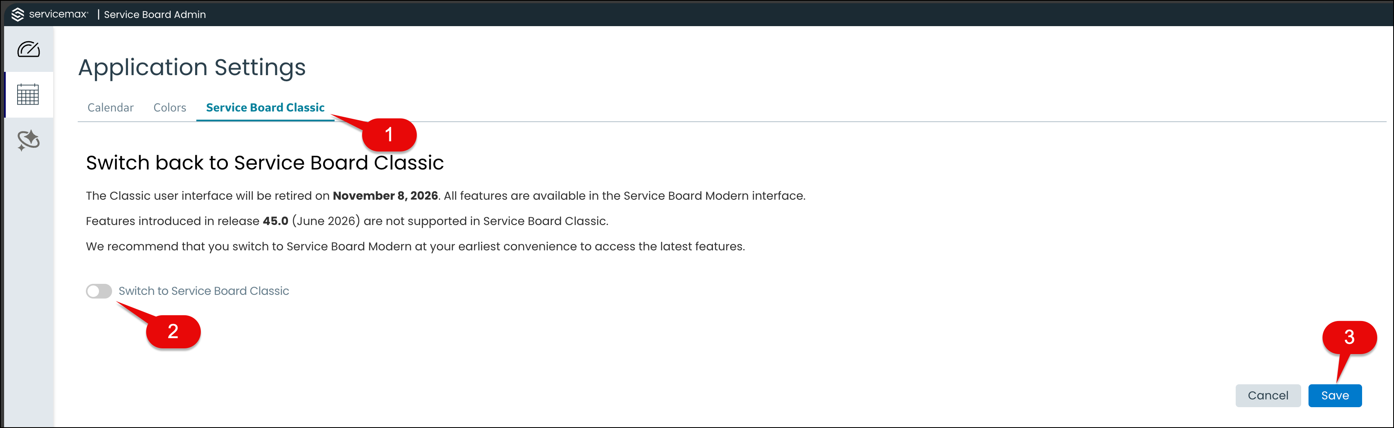Open the dashboard gauge sidebar icon
Image resolution: width=1394 pixels, height=428 pixels.
(29, 49)
